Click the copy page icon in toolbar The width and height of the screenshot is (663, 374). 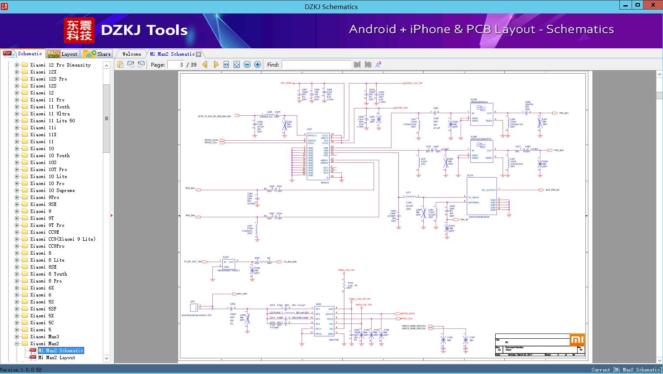pos(120,64)
